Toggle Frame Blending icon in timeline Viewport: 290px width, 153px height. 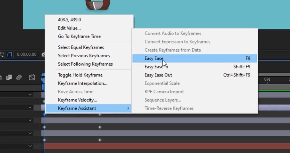click(x=9, y=77)
